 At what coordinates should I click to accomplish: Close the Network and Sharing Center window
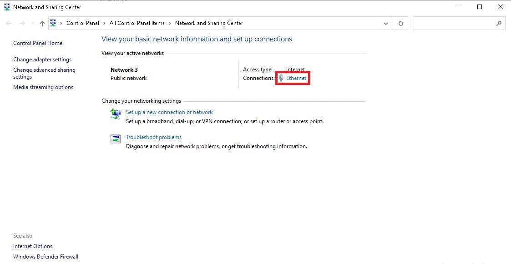click(501, 7)
